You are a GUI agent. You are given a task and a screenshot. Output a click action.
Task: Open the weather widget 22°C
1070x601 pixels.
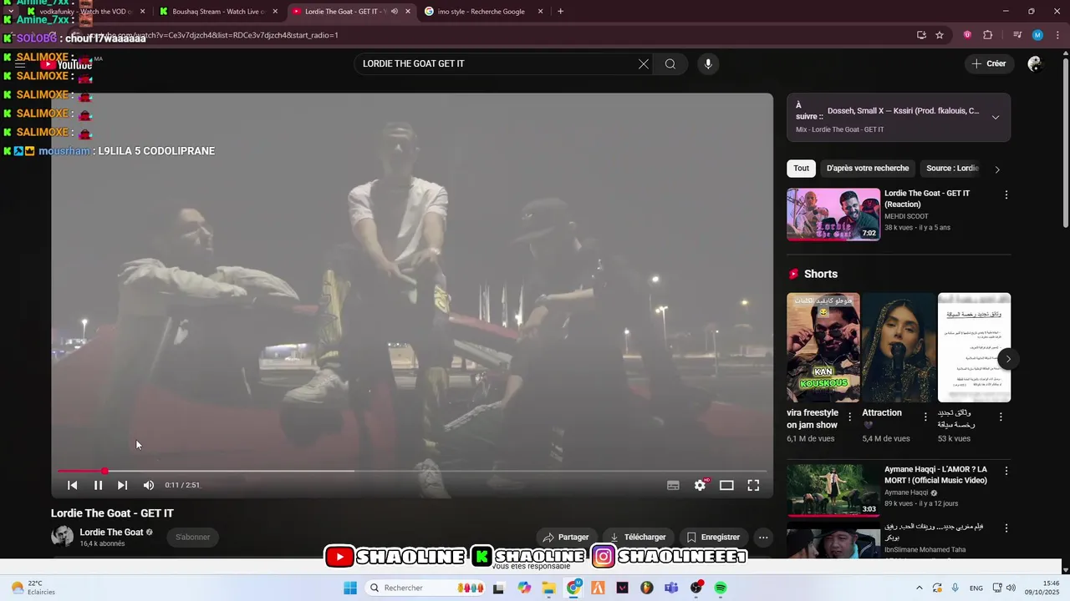point(33,588)
